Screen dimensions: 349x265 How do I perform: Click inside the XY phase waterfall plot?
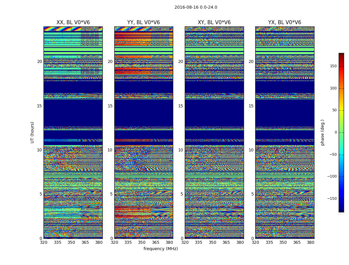click(x=214, y=132)
